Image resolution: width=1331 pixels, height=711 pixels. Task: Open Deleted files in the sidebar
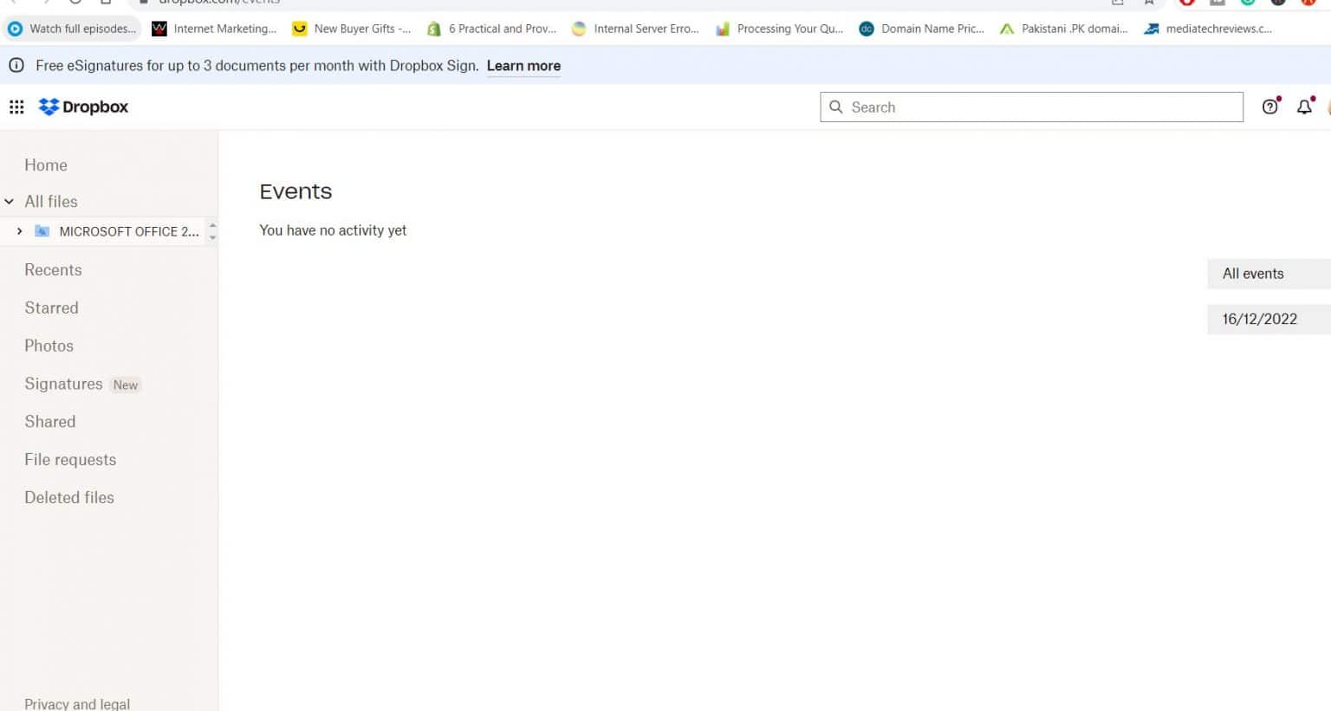69,497
